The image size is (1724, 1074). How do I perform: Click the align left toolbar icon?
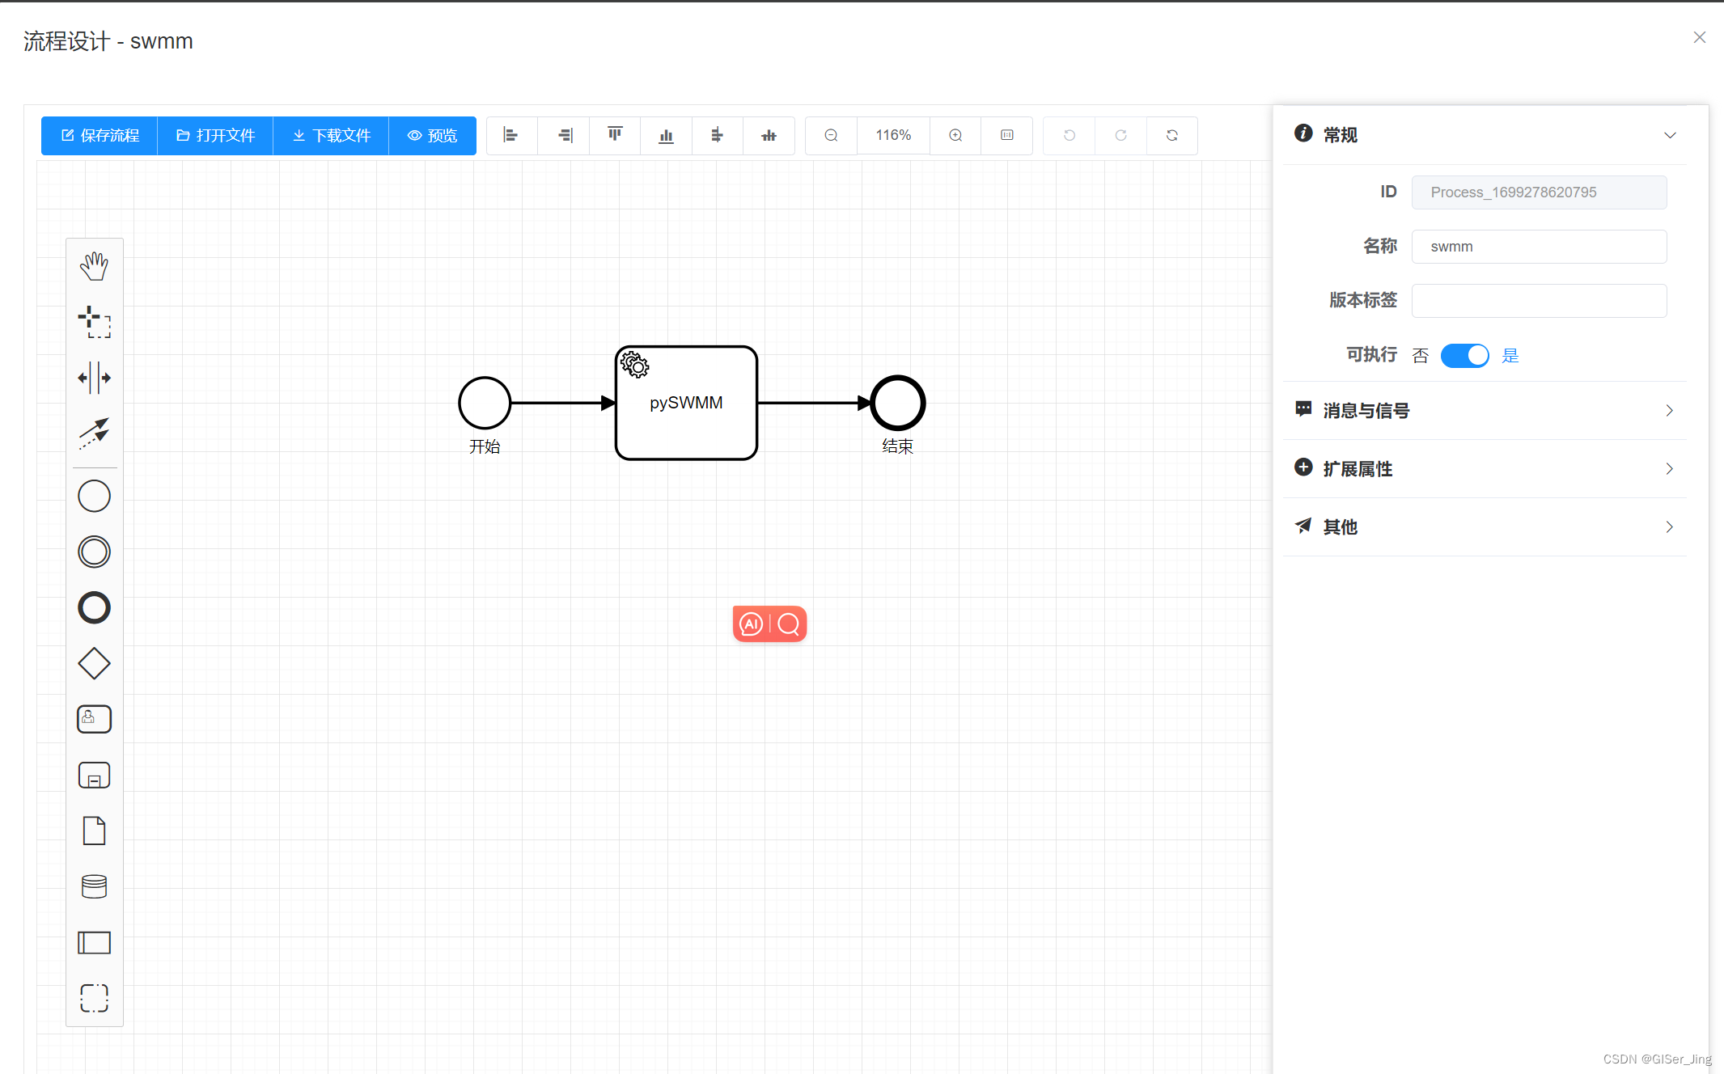[x=510, y=135]
